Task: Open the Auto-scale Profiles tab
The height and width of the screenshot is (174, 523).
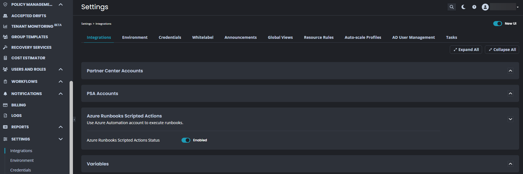Action: tap(363, 37)
